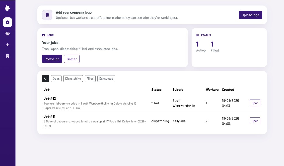The image size is (284, 166).
Task: Click Job #11 description about site clean up
Action: pyautogui.click(x=95, y=124)
